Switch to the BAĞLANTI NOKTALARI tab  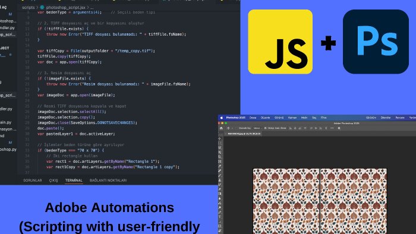pyautogui.click(x=108, y=180)
